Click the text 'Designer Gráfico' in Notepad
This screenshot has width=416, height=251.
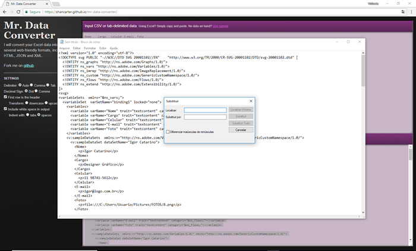(x=100, y=164)
